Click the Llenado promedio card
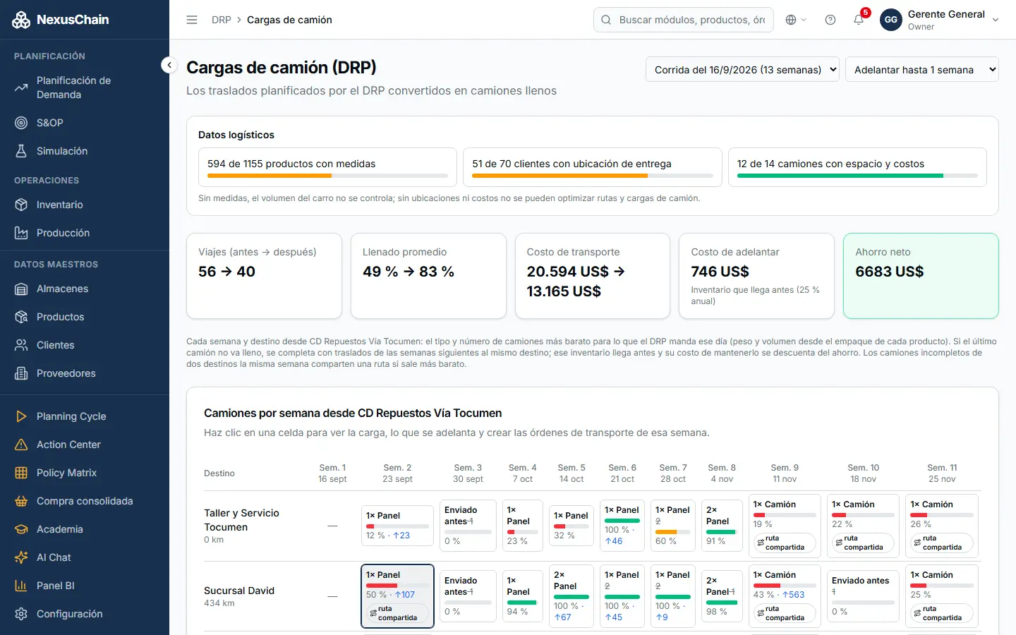Viewport: 1016px width, 635px height. [x=428, y=276]
